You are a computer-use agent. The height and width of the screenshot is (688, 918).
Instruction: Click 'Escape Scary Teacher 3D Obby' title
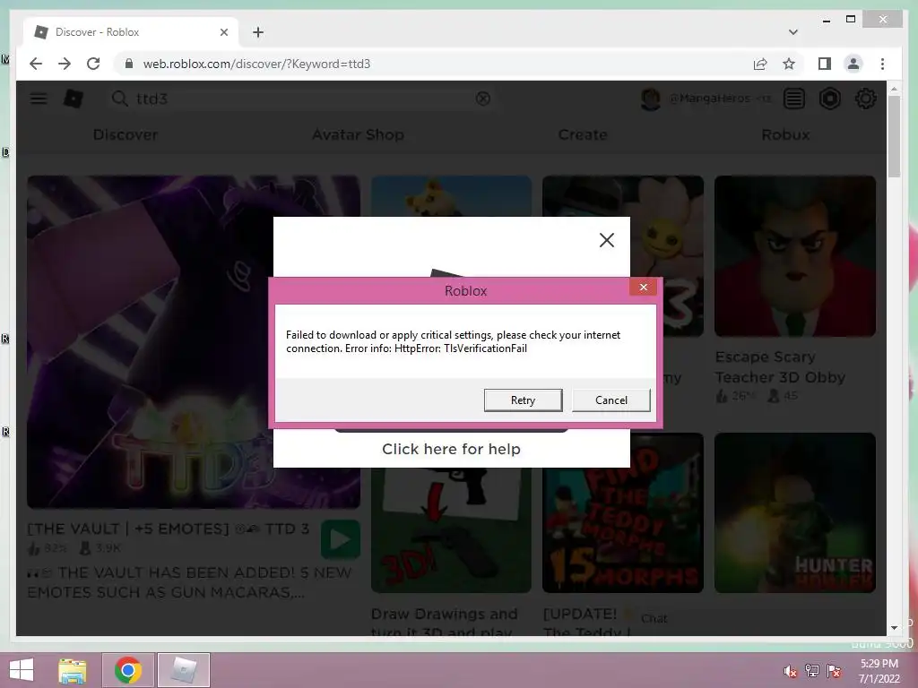[780, 366]
